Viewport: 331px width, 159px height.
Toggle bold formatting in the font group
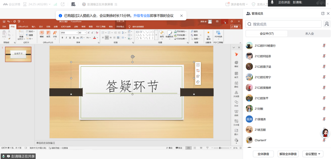click(62, 38)
